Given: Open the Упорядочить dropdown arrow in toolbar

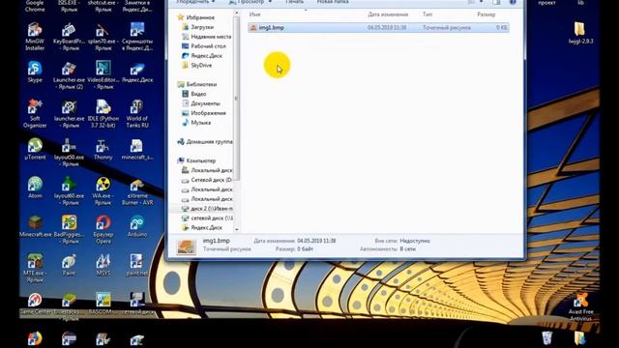Looking at the screenshot, I should tap(213, 2).
